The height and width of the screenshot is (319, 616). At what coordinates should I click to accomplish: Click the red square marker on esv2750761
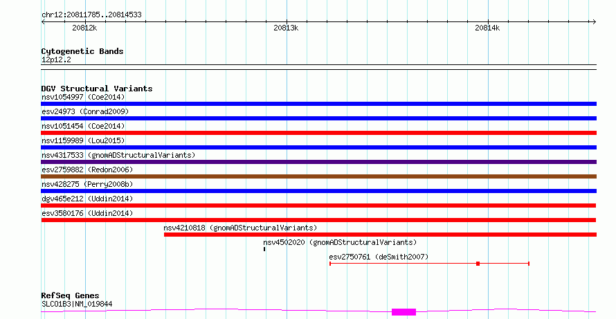coord(478,264)
